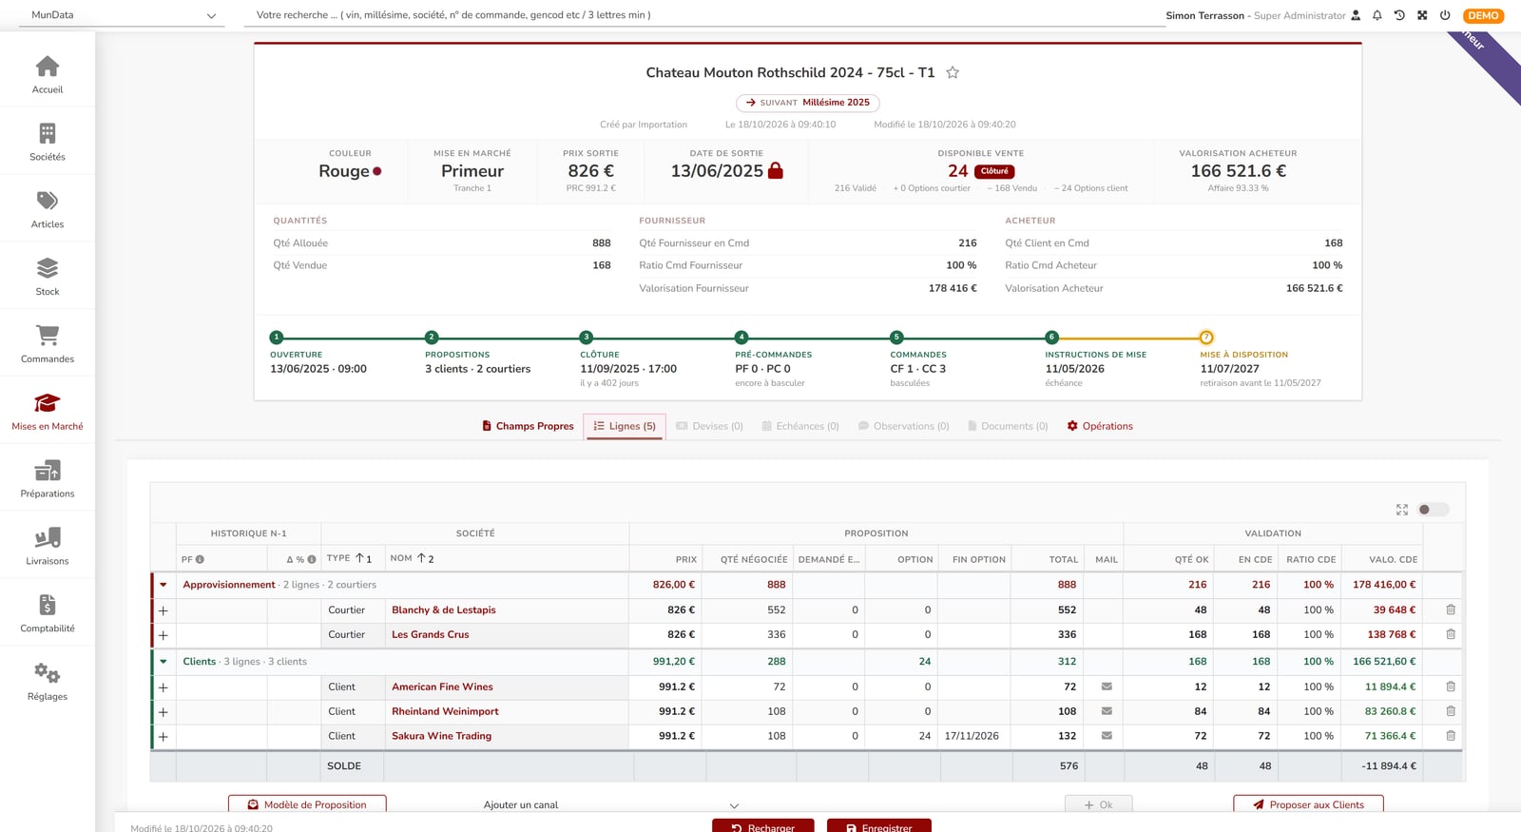The image size is (1521, 832).
Task: Select the Lignes (5) tab
Action: click(x=625, y=426)
